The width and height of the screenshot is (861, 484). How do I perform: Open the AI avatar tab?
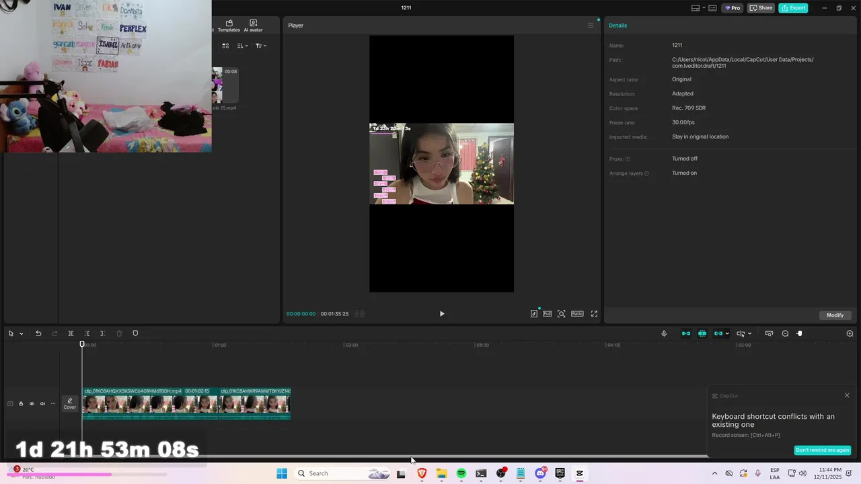pos(253,26)
